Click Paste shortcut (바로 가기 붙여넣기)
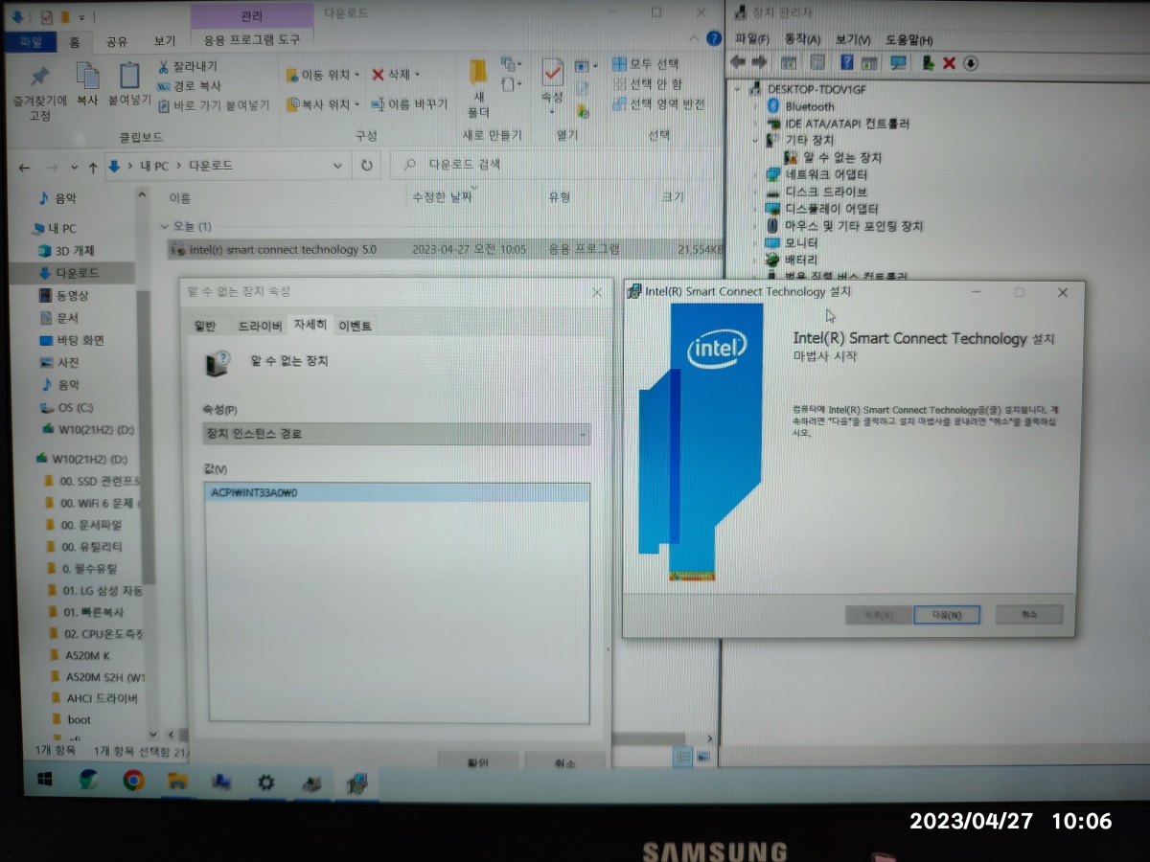 point(213,104)
